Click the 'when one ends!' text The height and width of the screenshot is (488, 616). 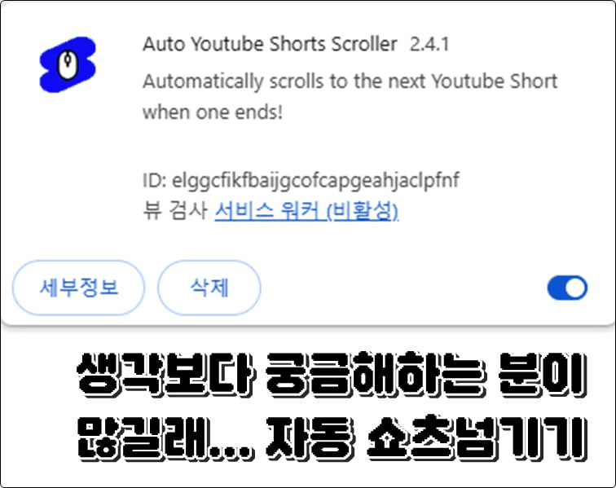pyautogui.click(x=213, y=112)
